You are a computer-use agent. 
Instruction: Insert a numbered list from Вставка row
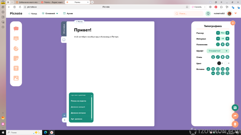[x=222, y=69]
